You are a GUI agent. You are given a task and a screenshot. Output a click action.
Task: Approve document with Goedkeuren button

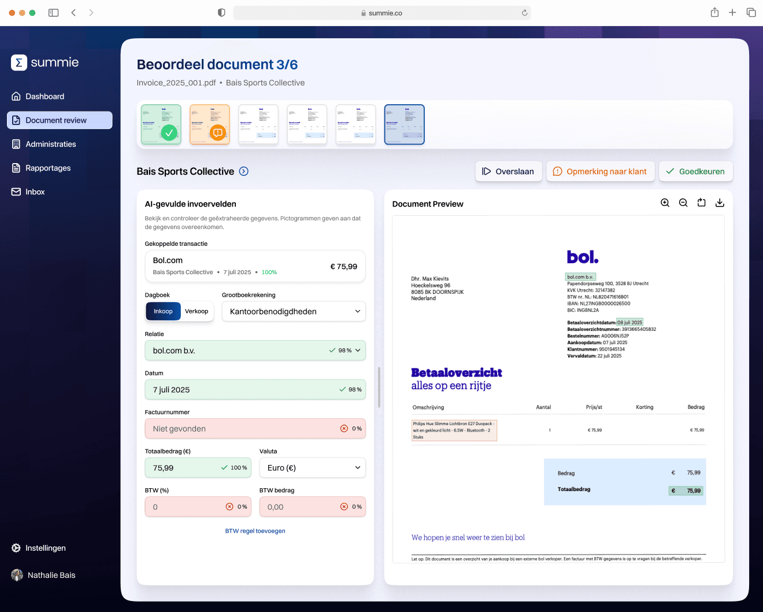click(x=695, y=171)
